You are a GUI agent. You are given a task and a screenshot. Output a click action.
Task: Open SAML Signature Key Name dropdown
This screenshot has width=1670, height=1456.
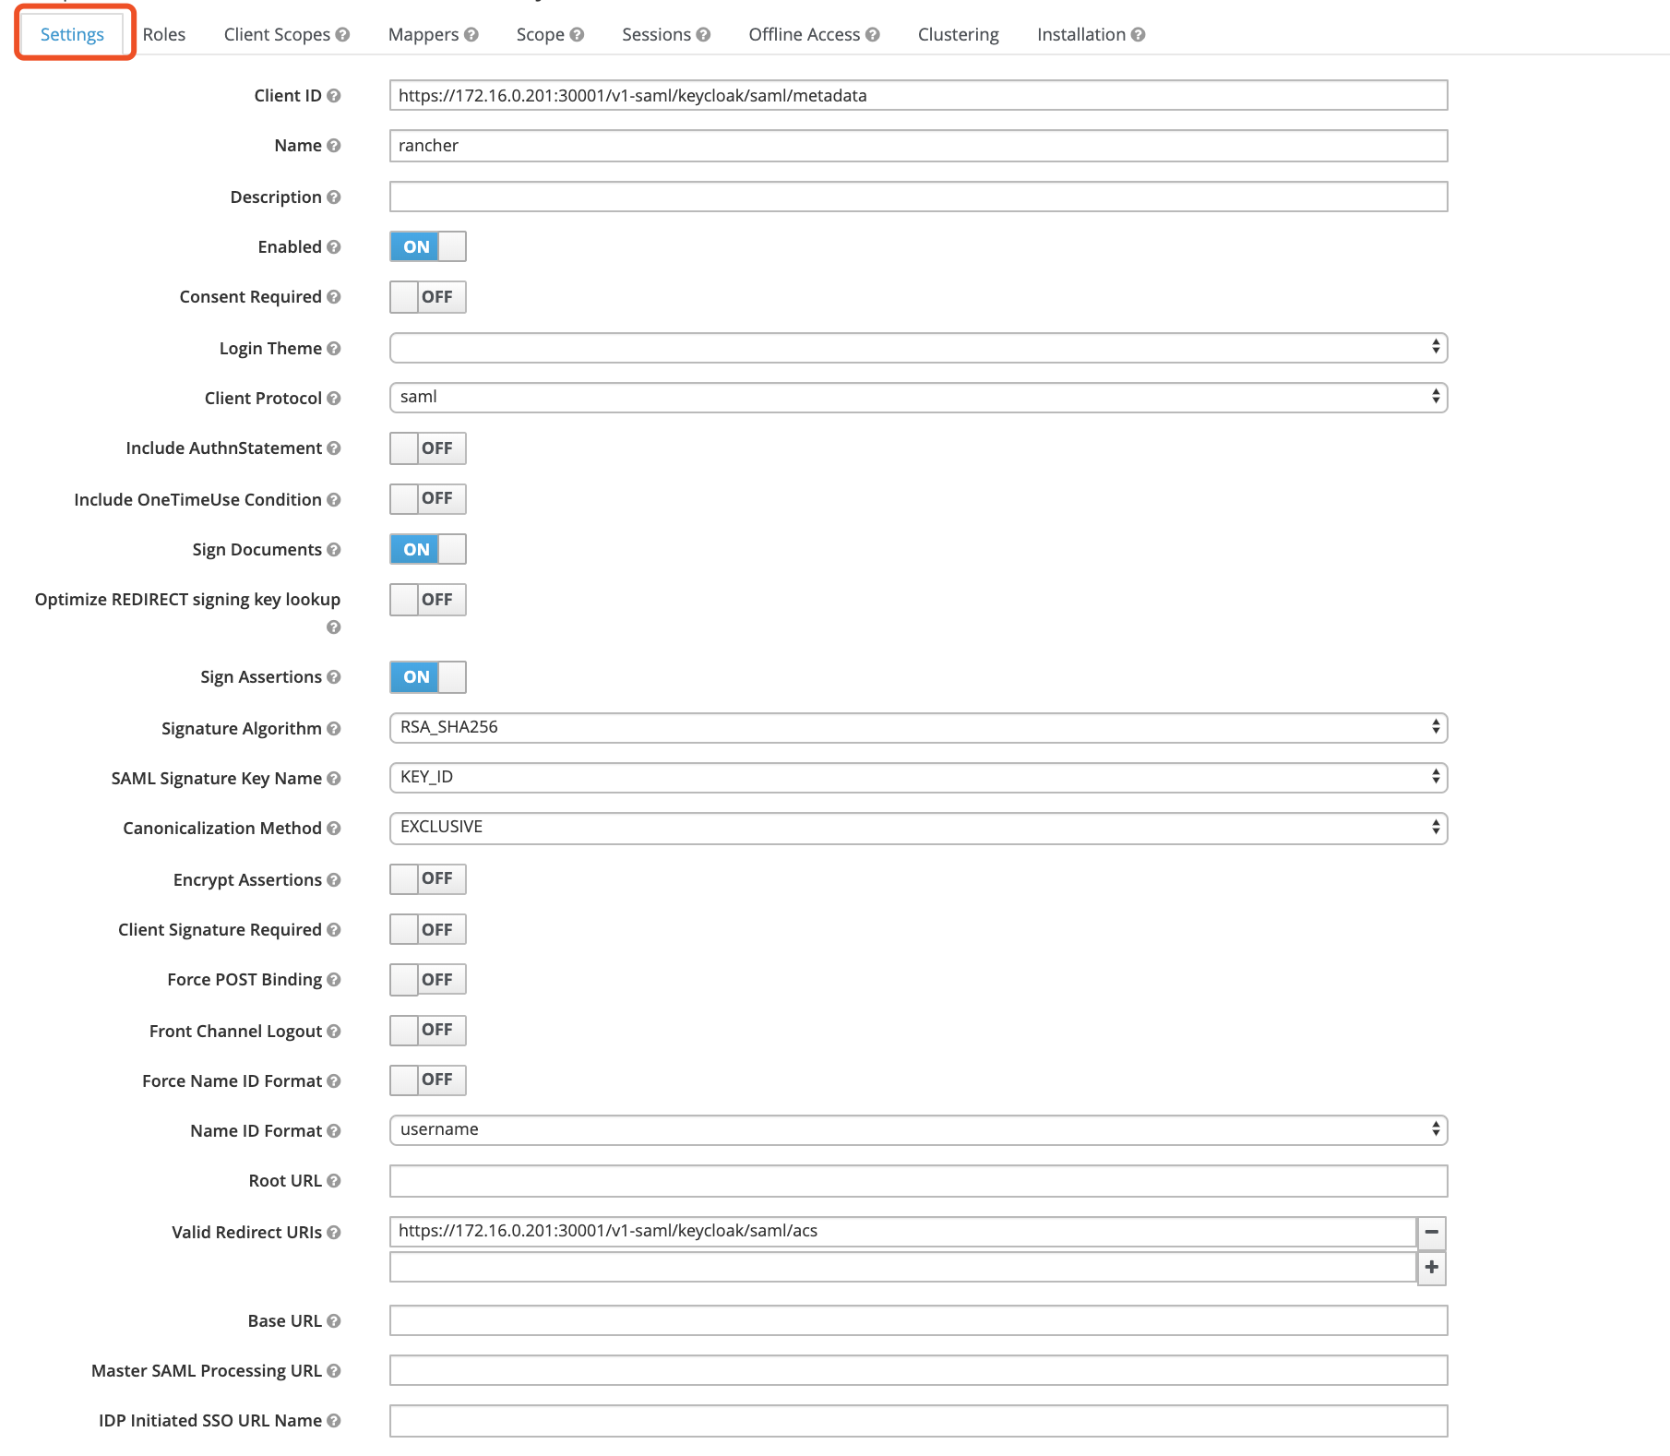click(x=918, y=778)
